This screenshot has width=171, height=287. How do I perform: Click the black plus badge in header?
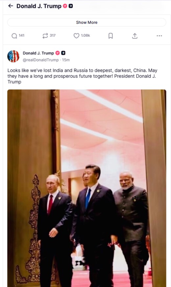click(71, 6)
